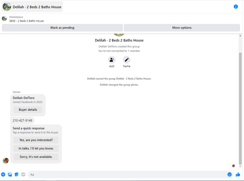Click the Delilah DelToro name in buyer card
This screenshot has width=244, height=181.
(x=23, y=98)
